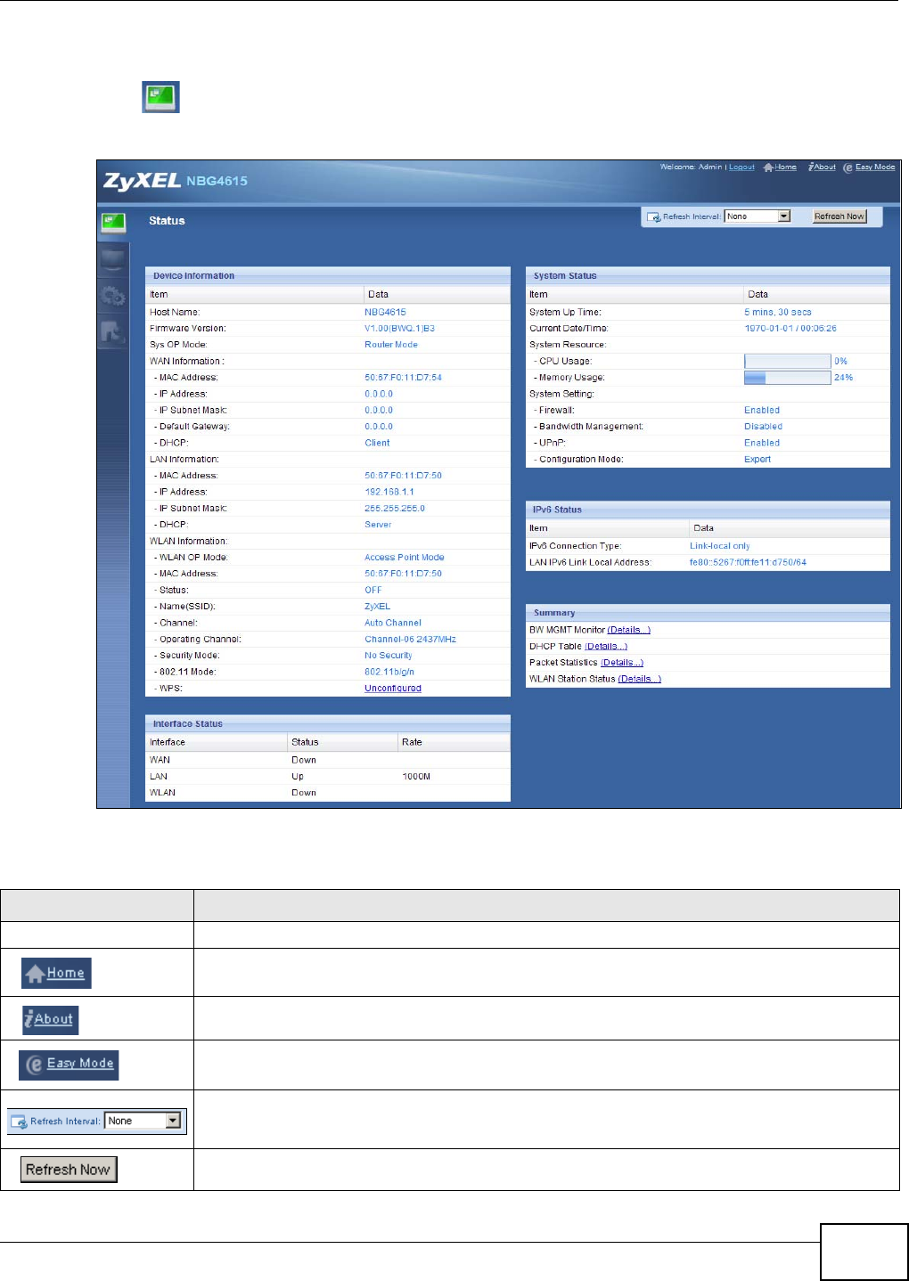The height and width of the screenshot is (1281, 909).
Task: Click 802.11b/g/n mode value
Action: coord(389,672)
